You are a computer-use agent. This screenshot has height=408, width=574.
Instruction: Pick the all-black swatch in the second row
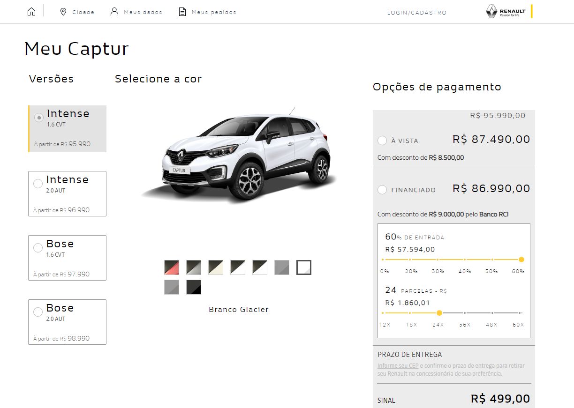194,287
